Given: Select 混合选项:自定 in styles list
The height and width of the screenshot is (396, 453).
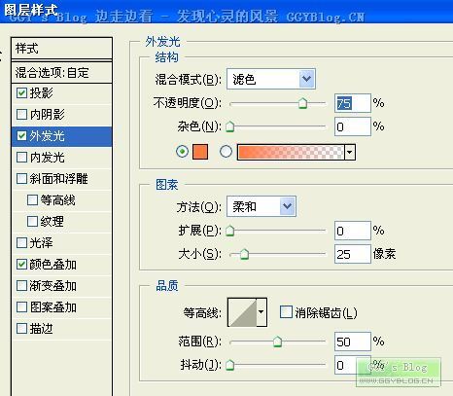Looking at the screenshot, I should pyautogui.click(x=61, y=72).
